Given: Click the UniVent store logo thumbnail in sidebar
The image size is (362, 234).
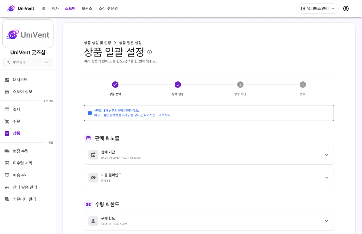Looking at the screenshot, I should coord(28,34).
